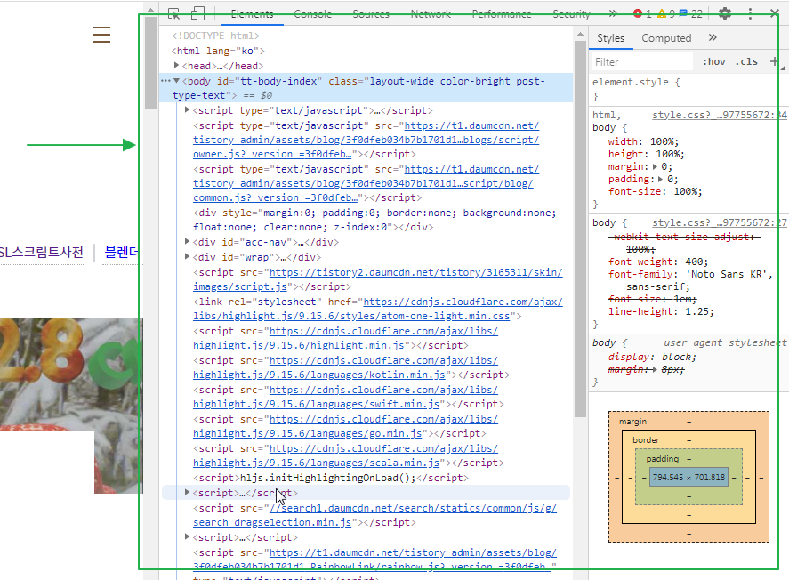789x580 pixels.
Task: Open the common.js script link
Action: coord(366,183)
